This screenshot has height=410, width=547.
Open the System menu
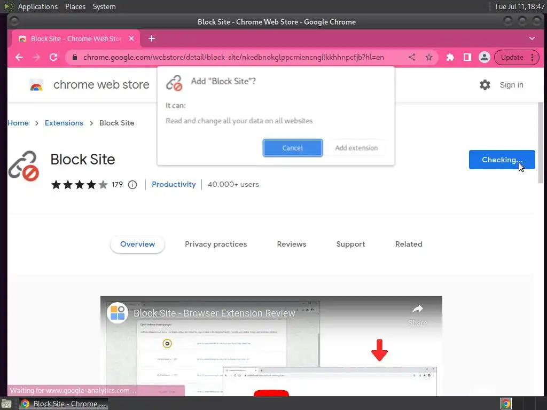click(x=104, y=6)
